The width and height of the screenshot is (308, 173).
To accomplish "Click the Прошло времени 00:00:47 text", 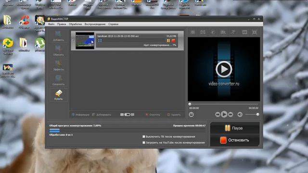I will (189, 125).
